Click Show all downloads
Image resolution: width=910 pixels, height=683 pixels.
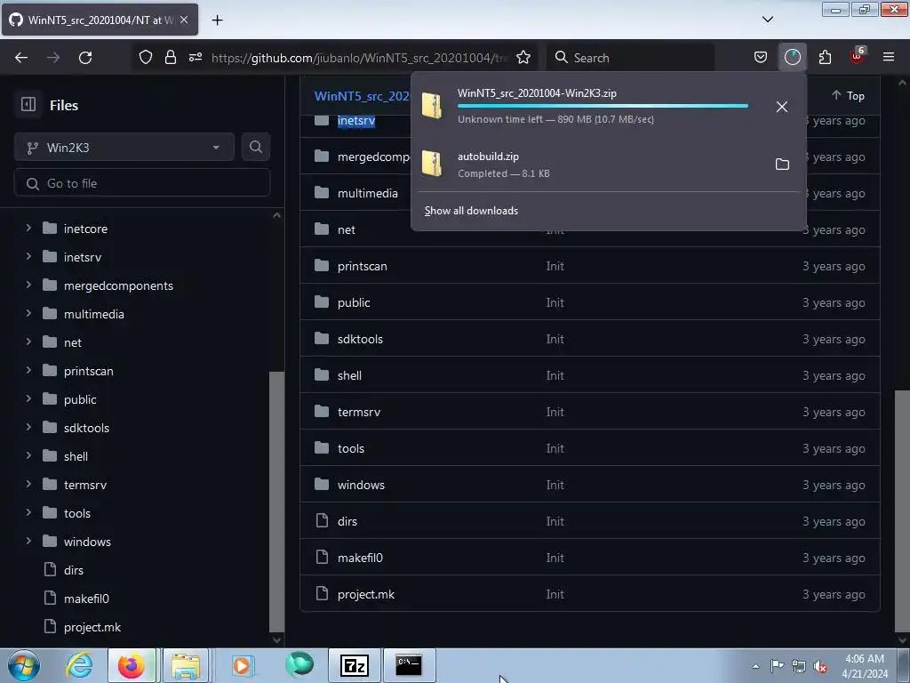471,211
